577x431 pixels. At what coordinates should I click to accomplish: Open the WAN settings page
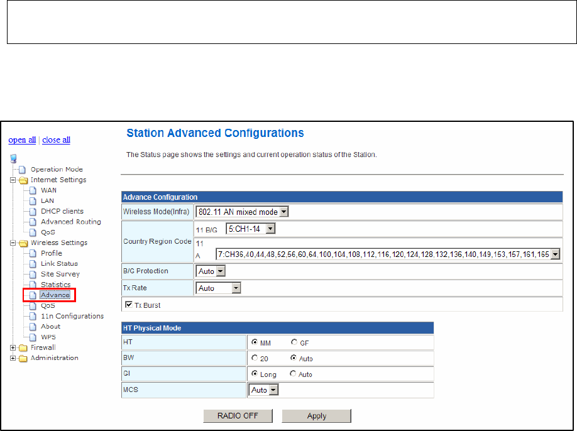pos(48,190)
